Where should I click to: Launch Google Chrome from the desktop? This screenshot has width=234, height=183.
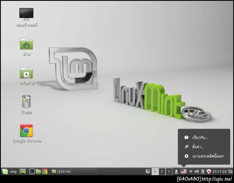(27, 131)
